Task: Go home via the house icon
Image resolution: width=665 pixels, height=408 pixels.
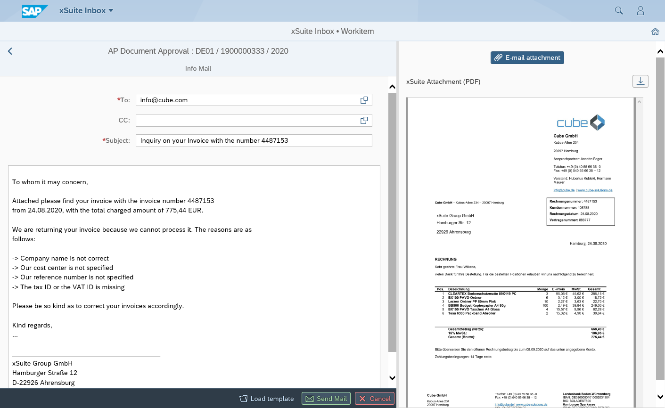Action: 655,31
